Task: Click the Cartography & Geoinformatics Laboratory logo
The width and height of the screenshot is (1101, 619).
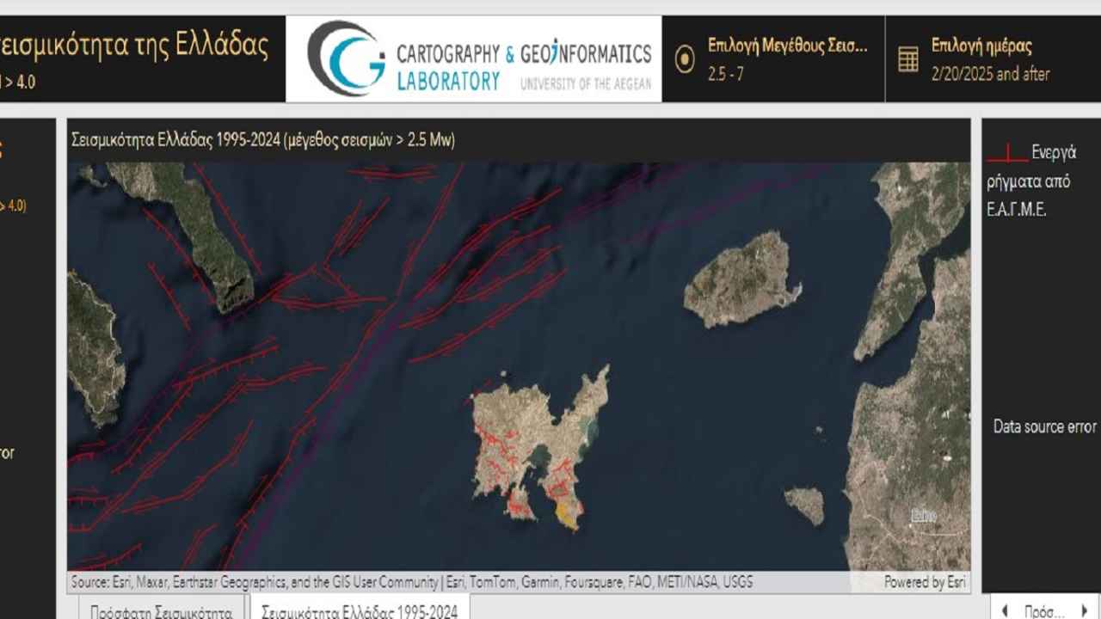Action: (474, 58)
